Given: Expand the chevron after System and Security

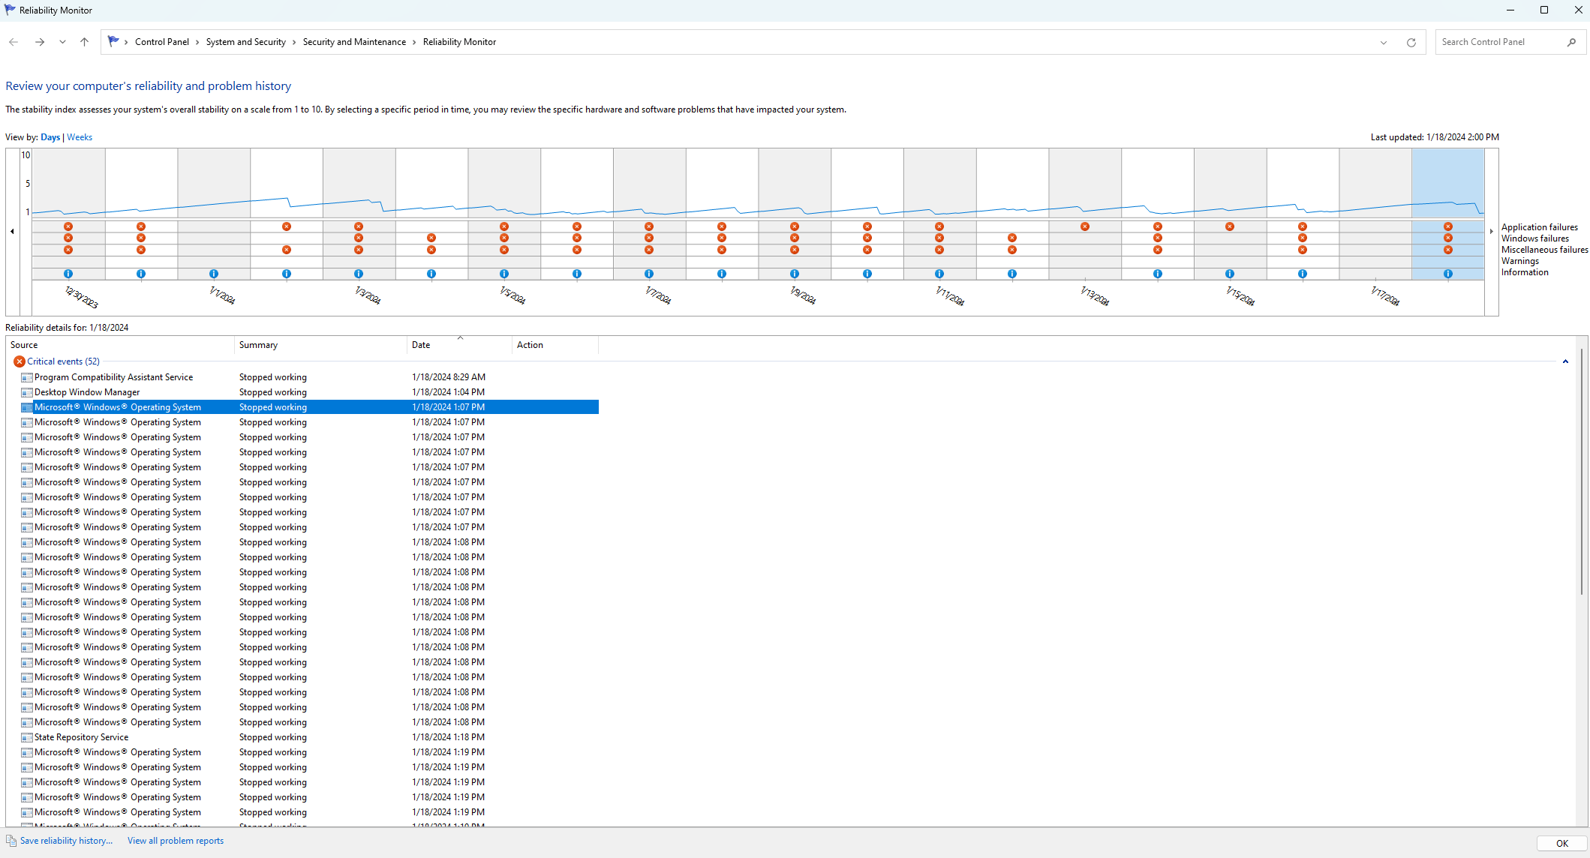Looking at the screenshot, I should tap(294, 42).
